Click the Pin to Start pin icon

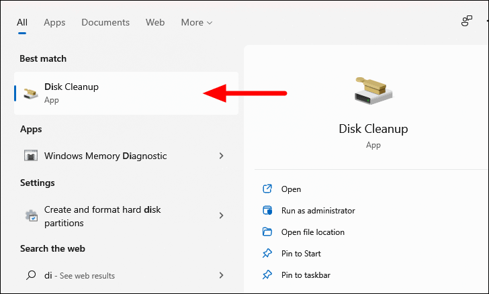click(267, 253)
